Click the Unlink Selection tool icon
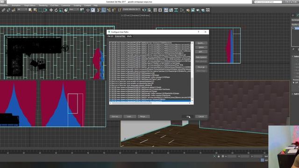Viewport: 299px width, 168px height. coord(8,10)
